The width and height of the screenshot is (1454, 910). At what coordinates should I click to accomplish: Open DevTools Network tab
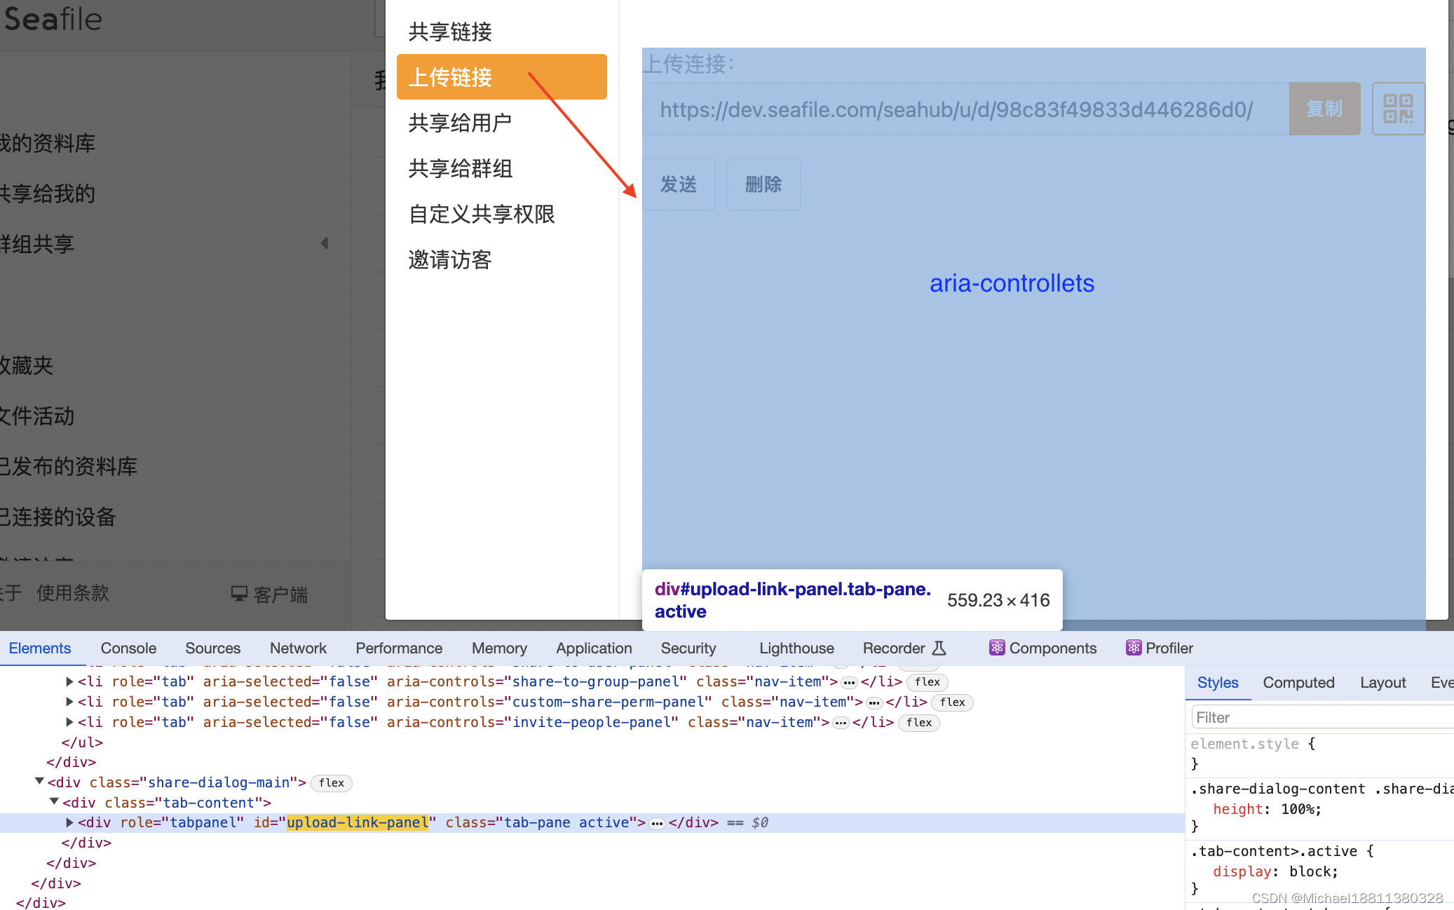[298, 648]
